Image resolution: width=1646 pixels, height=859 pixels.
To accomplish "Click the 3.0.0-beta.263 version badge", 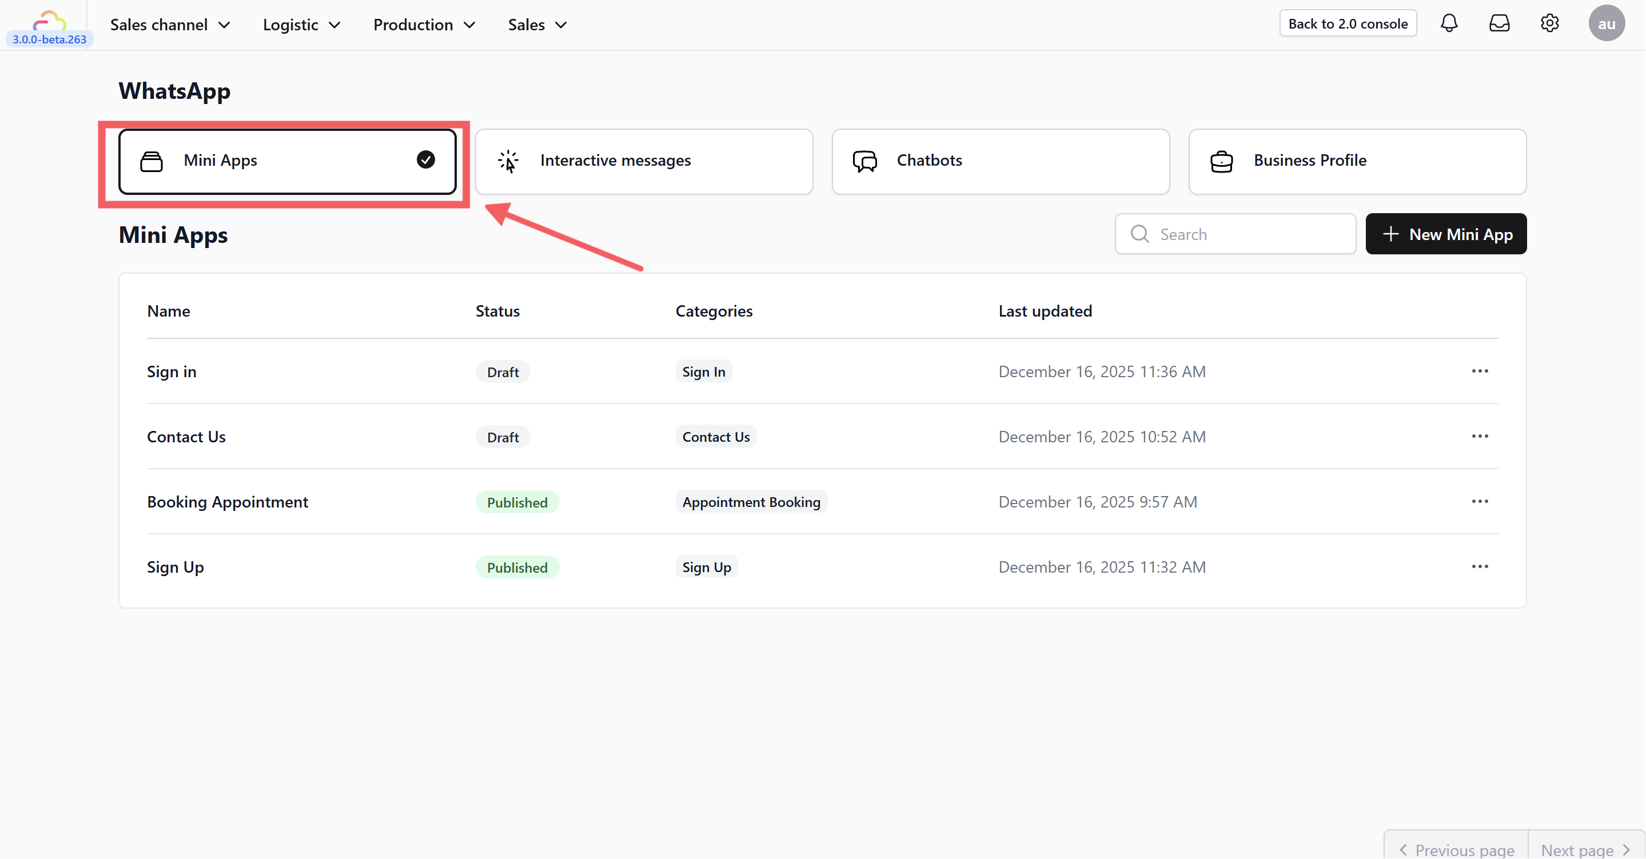I will pos(49,39).
